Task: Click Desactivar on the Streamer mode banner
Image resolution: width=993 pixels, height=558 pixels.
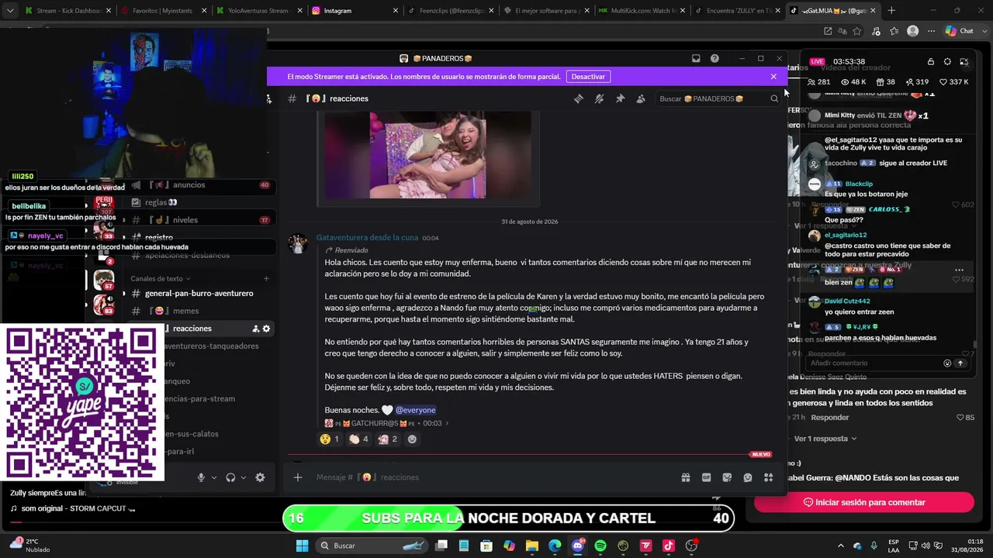Action: [588, 77]
